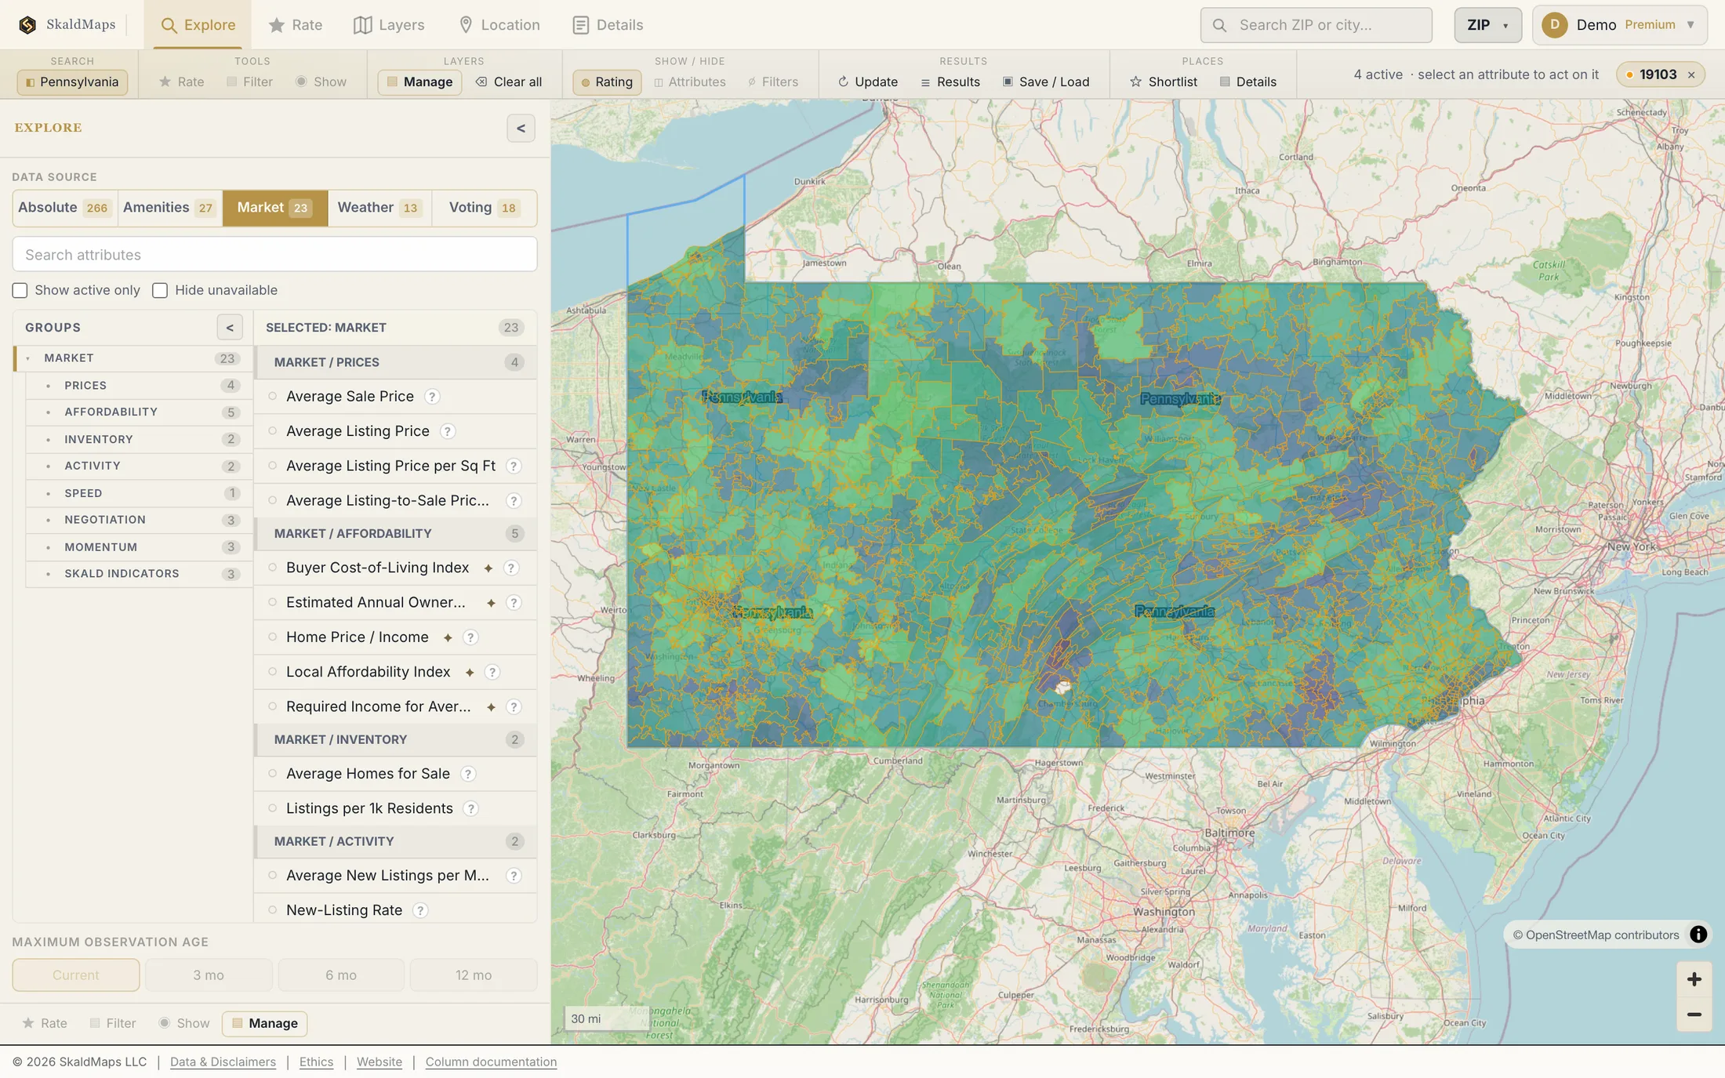The height and width of the screenshot is (1078, 1725).
Task: Click the Search ZIP or city field
Action: [1316, 25]
